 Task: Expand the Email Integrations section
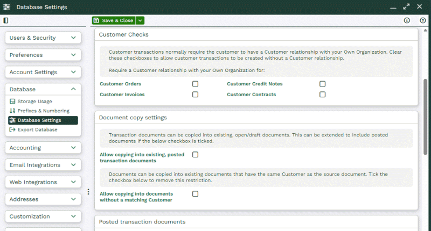(43, 165)
